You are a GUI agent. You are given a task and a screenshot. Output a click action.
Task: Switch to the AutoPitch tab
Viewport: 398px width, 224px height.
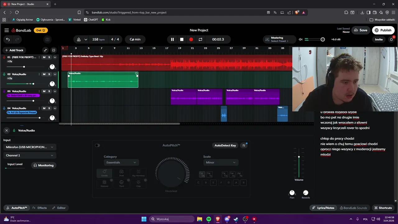pos(16,208)
